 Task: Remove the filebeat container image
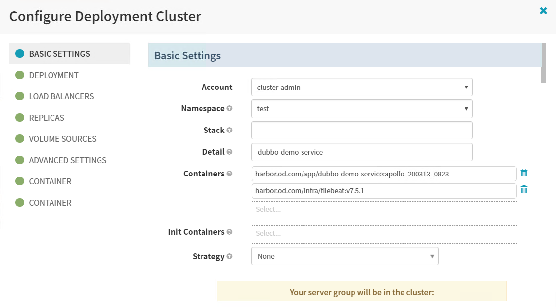point(524,190)
